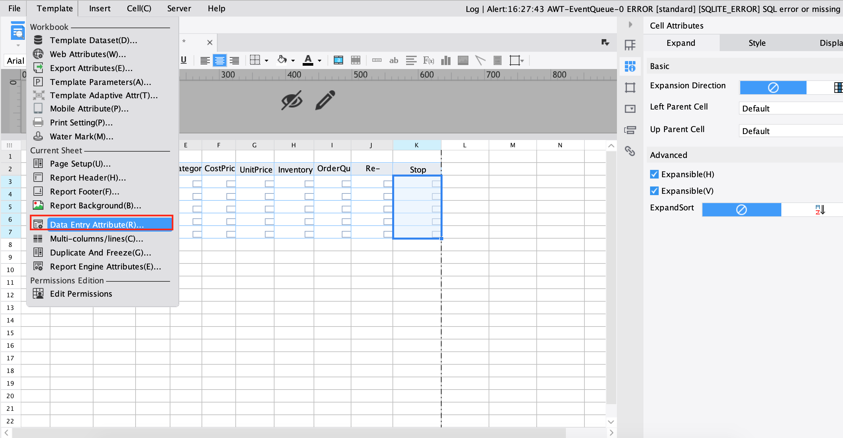Click the pencil edit icon in the preview area
This screenshot has height=438, width=843.
coord(324,100)
